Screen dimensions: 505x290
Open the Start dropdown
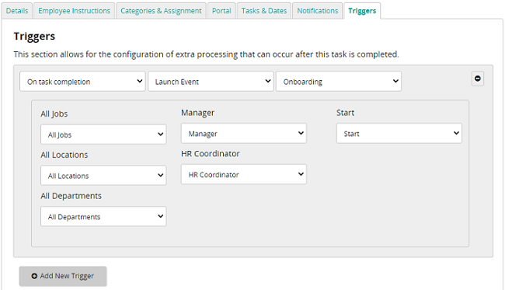point(399,133)
